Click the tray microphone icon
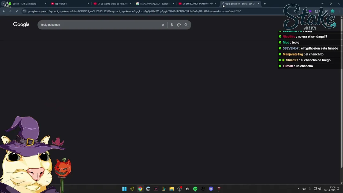This screenshot has height=193, width=343. coord(310,189)
